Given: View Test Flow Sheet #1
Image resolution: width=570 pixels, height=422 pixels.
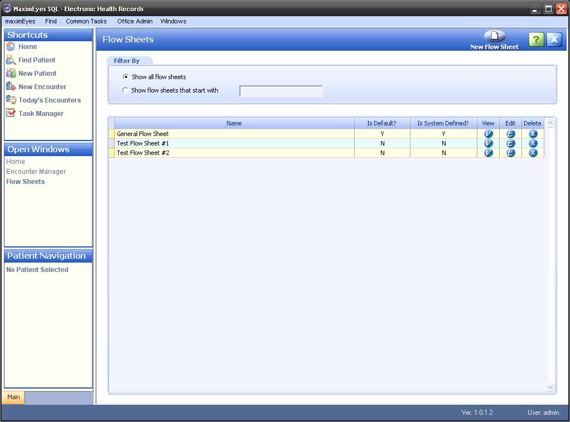Looking at the screenshot, I should pos(488,143).
